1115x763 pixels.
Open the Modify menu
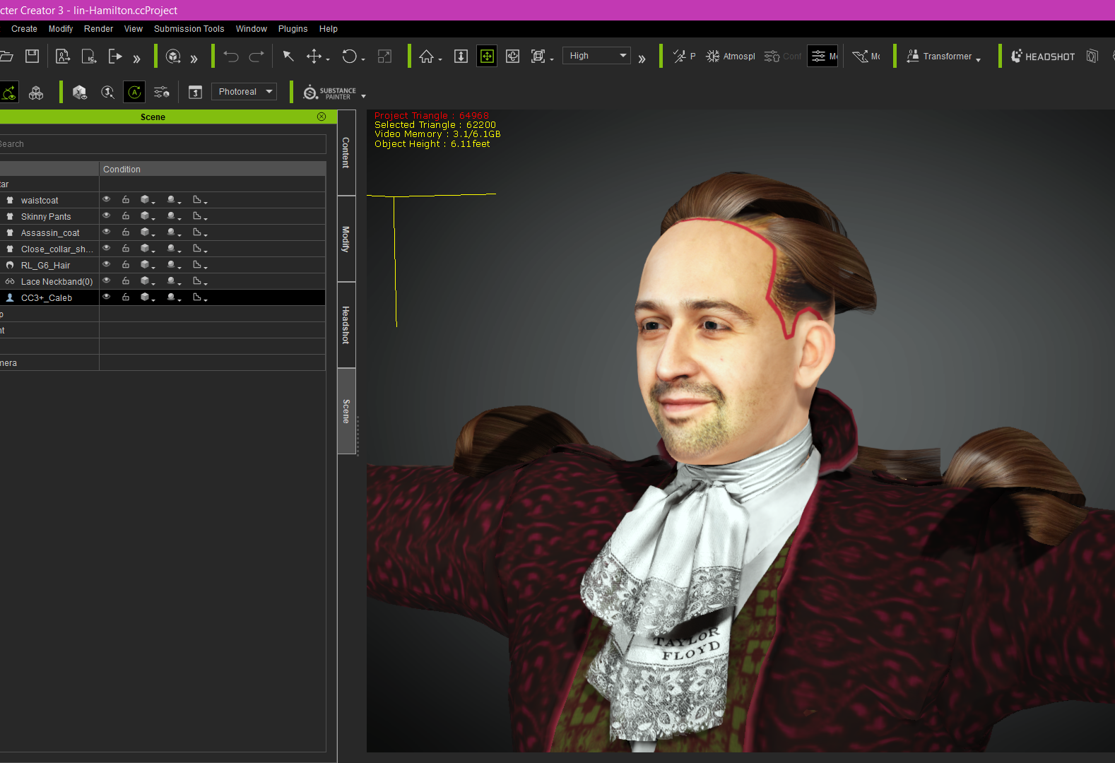[x=61, y=29]
